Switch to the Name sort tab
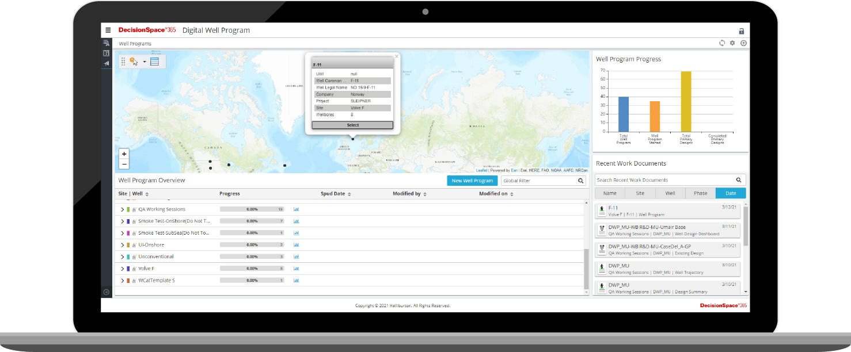Screen dimensions: 851x352 (610, 193)
